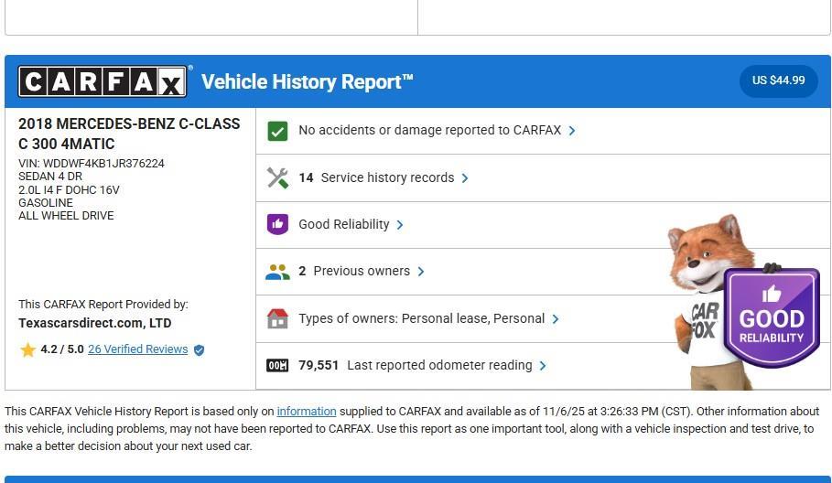Viewport: 832px width, 483px height.
Task: Click the yellow star rating icon
Action: click(27, 349)
